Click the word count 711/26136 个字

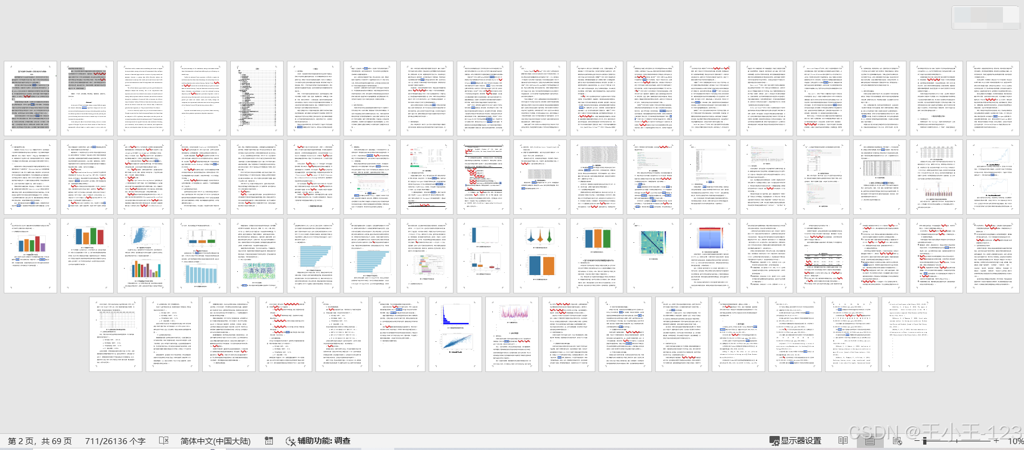coord(115,440)
